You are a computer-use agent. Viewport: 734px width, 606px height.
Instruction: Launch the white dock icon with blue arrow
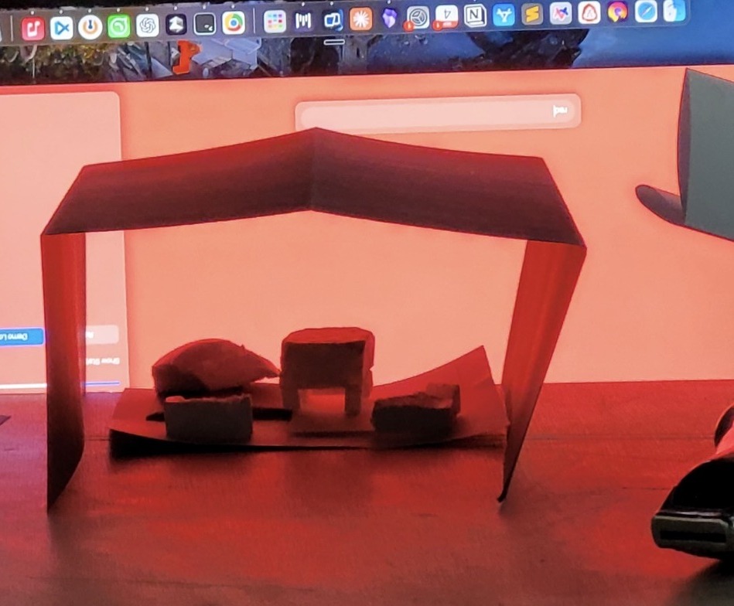(x=62, y=28)
